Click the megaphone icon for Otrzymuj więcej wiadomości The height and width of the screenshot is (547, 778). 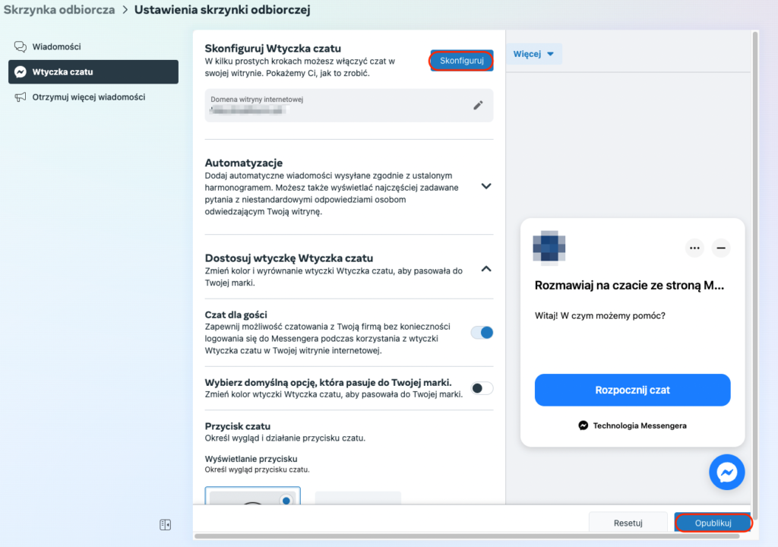point(21,97)
